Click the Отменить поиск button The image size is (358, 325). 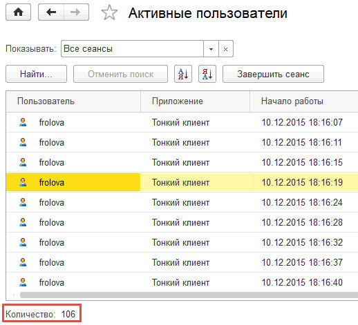coord(120,74)
